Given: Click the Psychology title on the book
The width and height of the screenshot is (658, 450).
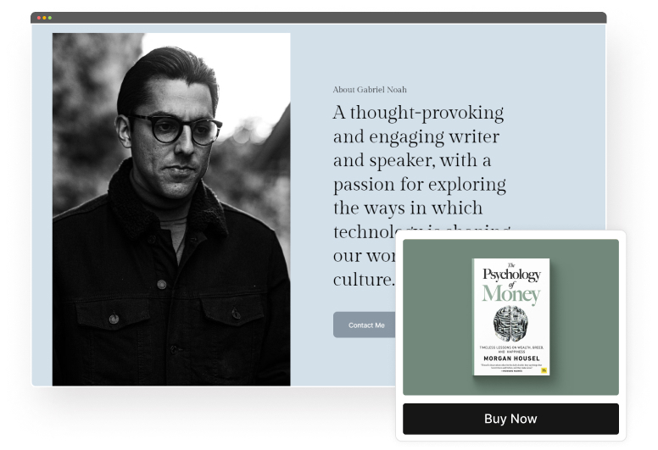Looking at the screenshot, I should click(x=511, y=275).
